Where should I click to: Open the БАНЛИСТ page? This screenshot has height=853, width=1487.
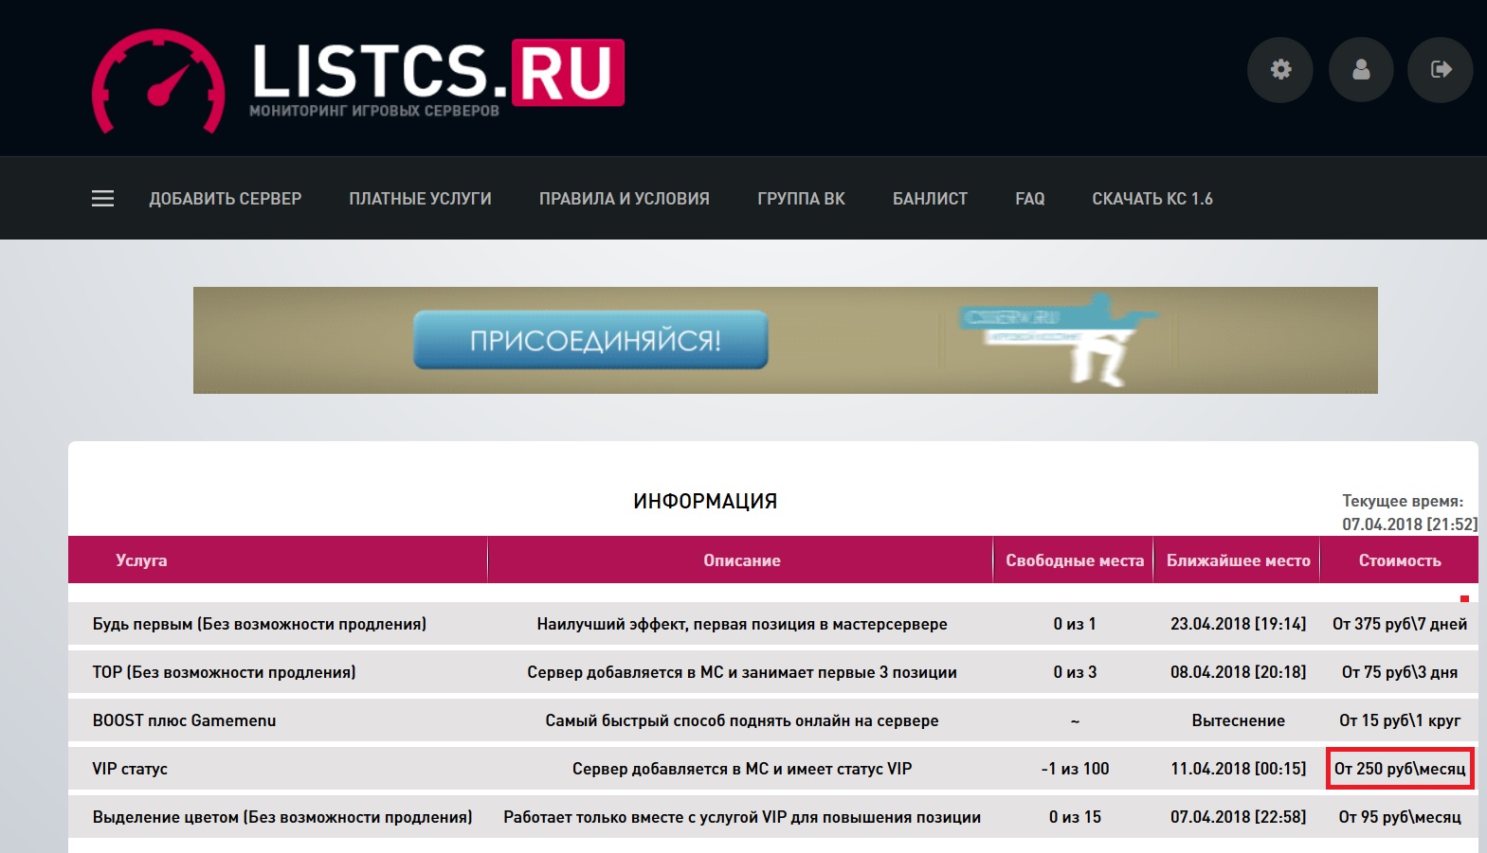click(930, 199)
